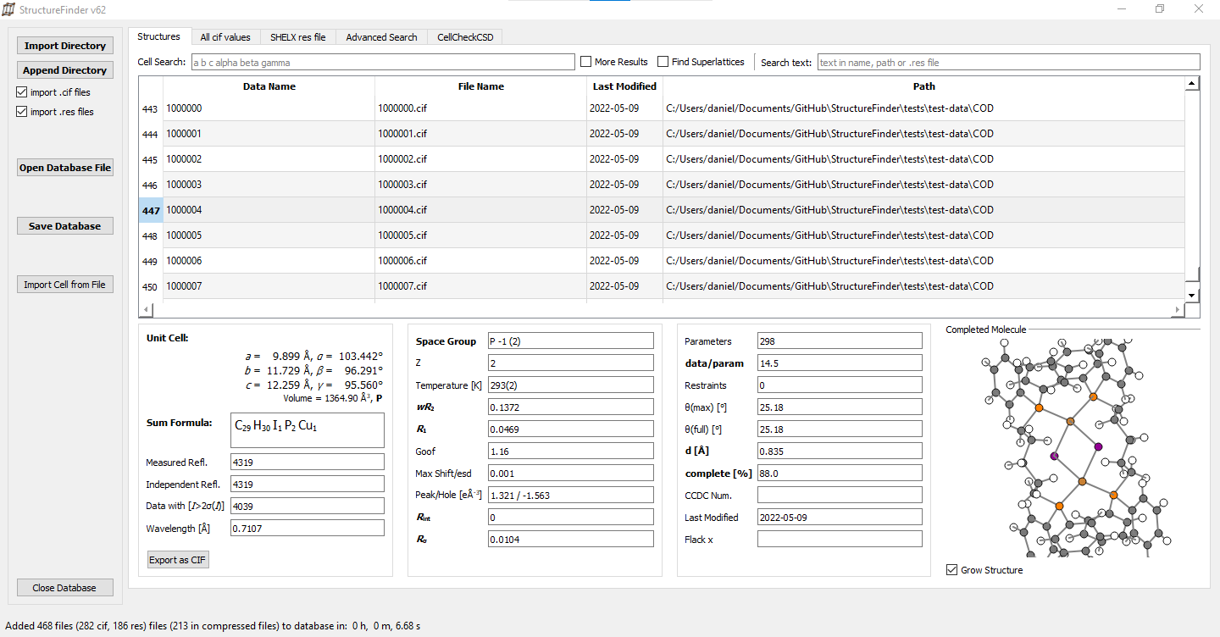Open the Advanced Search tab
The width and height of the screenshot is (1220, 637).
click(x=381, y=37)
